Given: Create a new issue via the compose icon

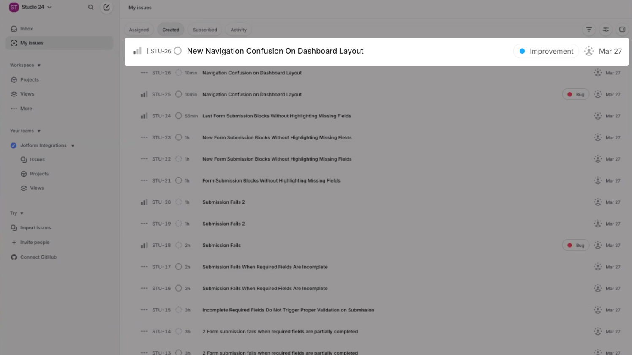Looking at the screenshot, I should (106, 7).
